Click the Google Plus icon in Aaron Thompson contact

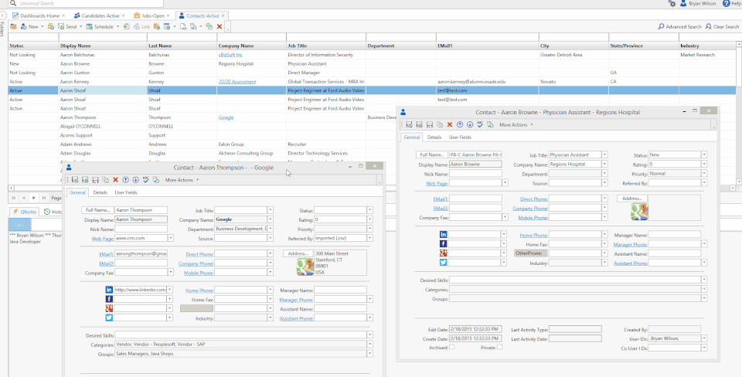(109, 308)
